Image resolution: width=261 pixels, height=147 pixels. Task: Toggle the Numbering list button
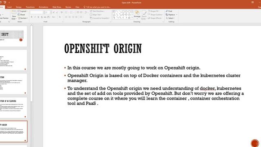tap(72, 12)
